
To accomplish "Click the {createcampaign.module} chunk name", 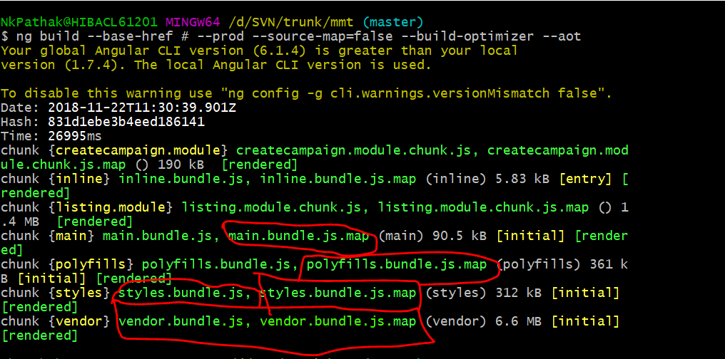I will [138, 150].
